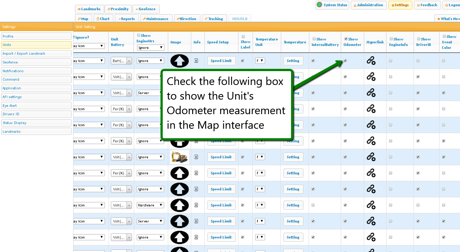Click the Temperature Setting button in first row
The height and width of the screenshot is (252, 460).
coord(293,61)
